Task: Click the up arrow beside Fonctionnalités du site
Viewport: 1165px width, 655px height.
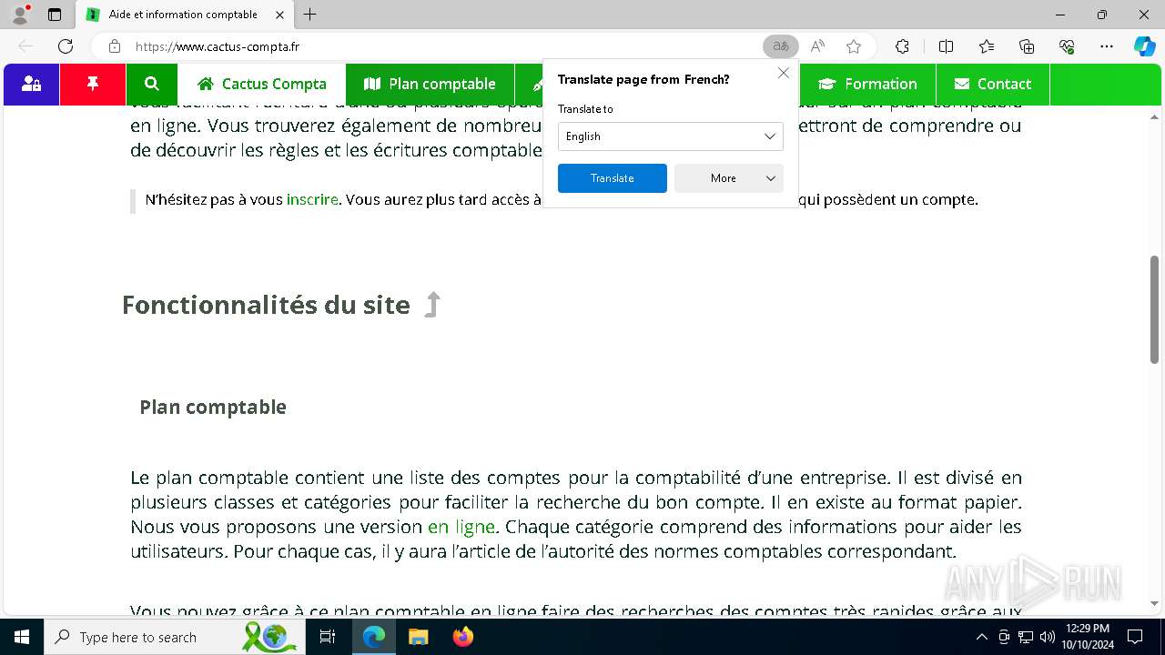Action: click(x=433, y=305)
